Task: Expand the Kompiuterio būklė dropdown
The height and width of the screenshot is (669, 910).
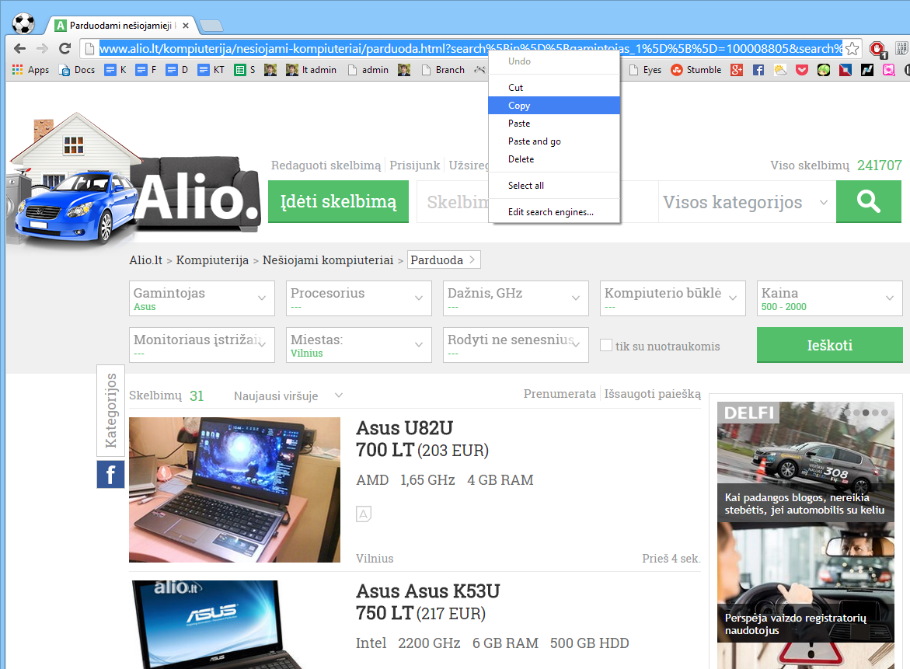Action: coord(673,298)
